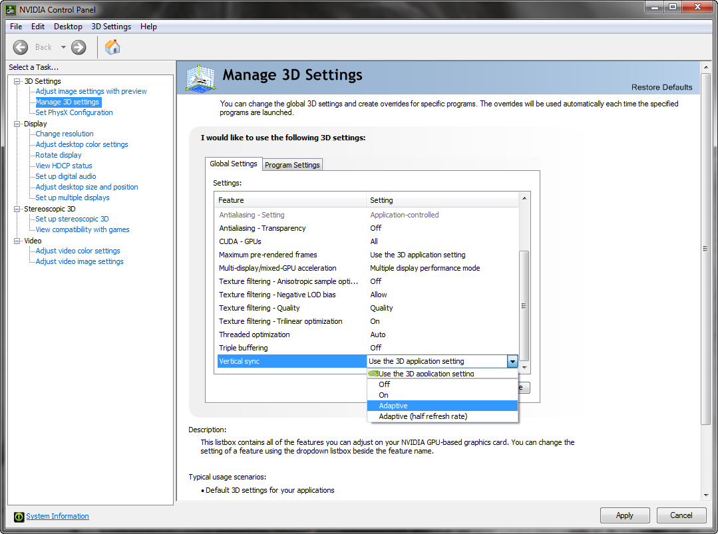Click settings list scroll-up arrow

524,199
